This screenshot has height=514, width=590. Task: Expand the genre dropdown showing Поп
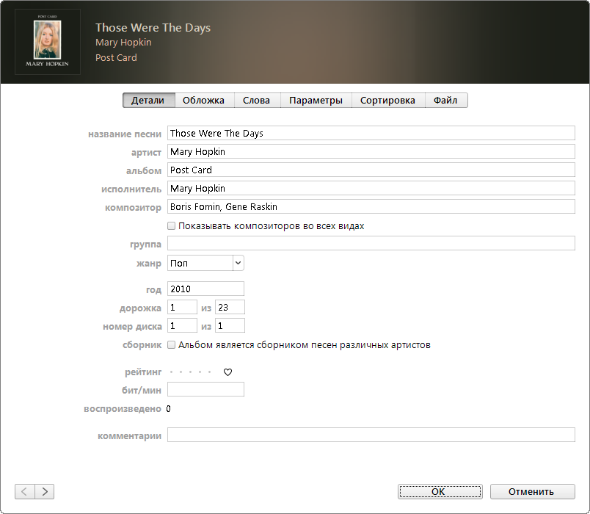[x=238, y=263]
